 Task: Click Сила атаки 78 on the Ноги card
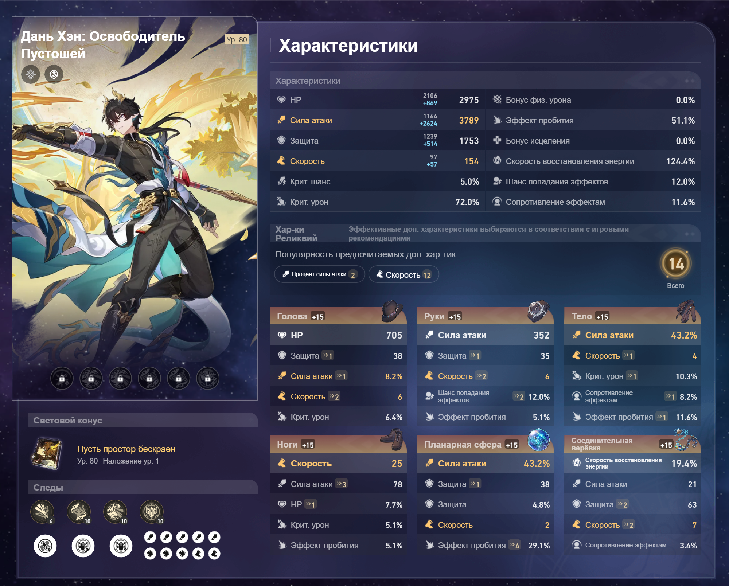338,484
